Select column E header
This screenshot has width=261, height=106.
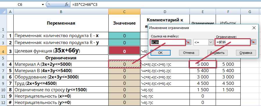point(203,12)
